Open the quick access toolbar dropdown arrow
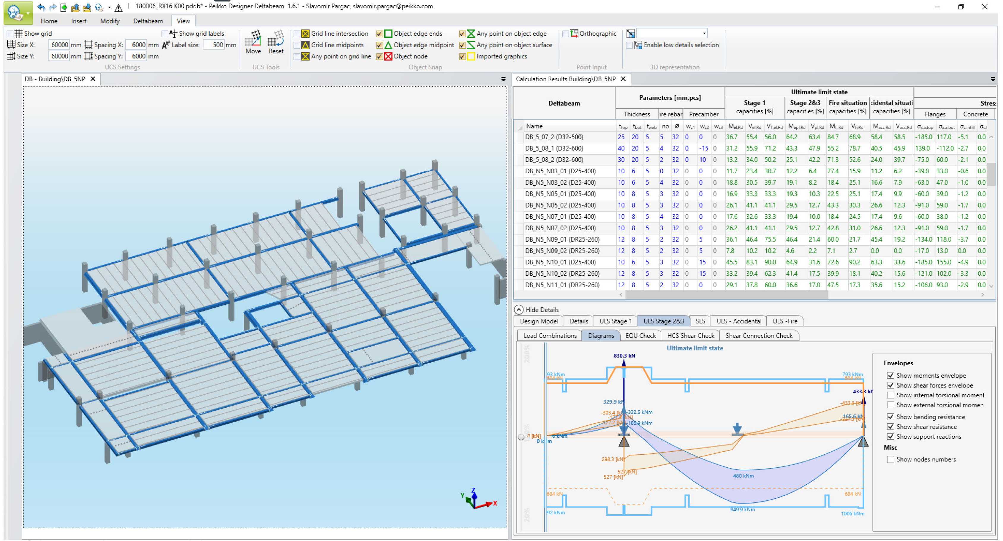The image size is (1003, 541). pos(109,7)
